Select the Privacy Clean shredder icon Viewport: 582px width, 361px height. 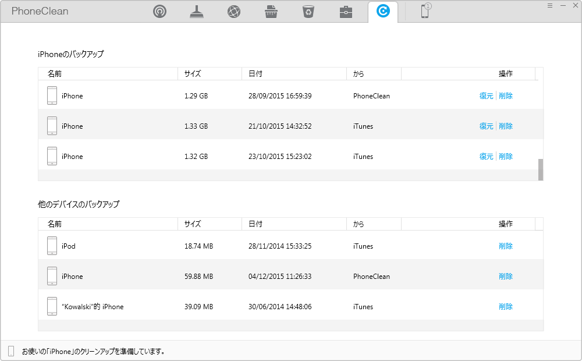pyautogui.click(x=271, y=12)
